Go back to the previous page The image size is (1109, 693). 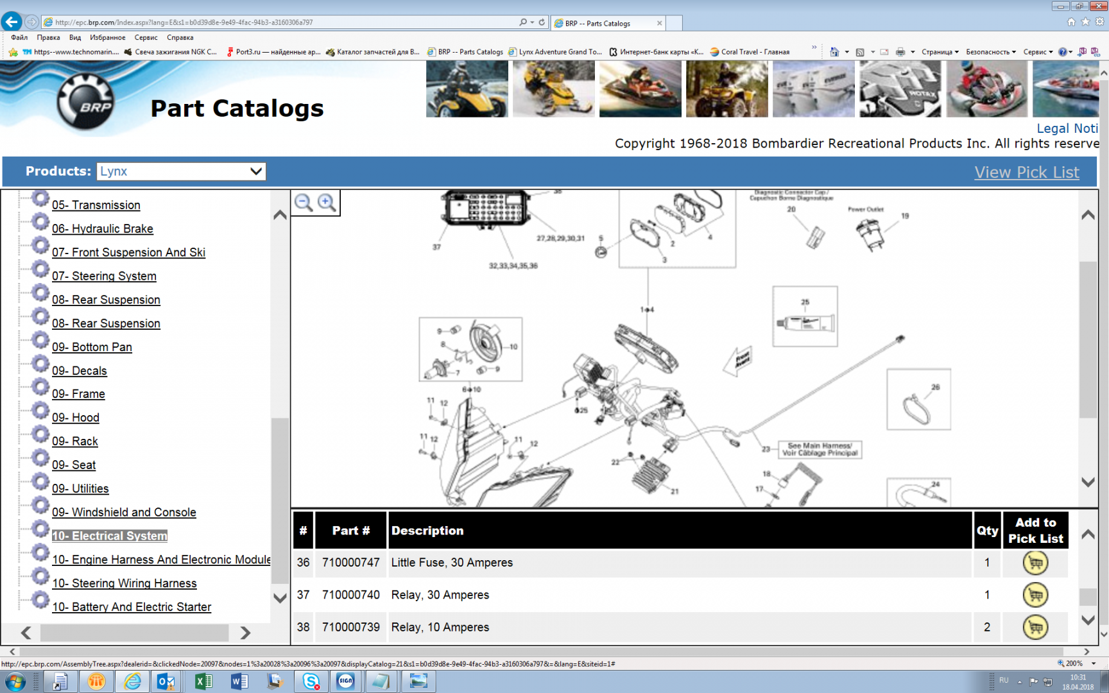click(x=11, y=22)
